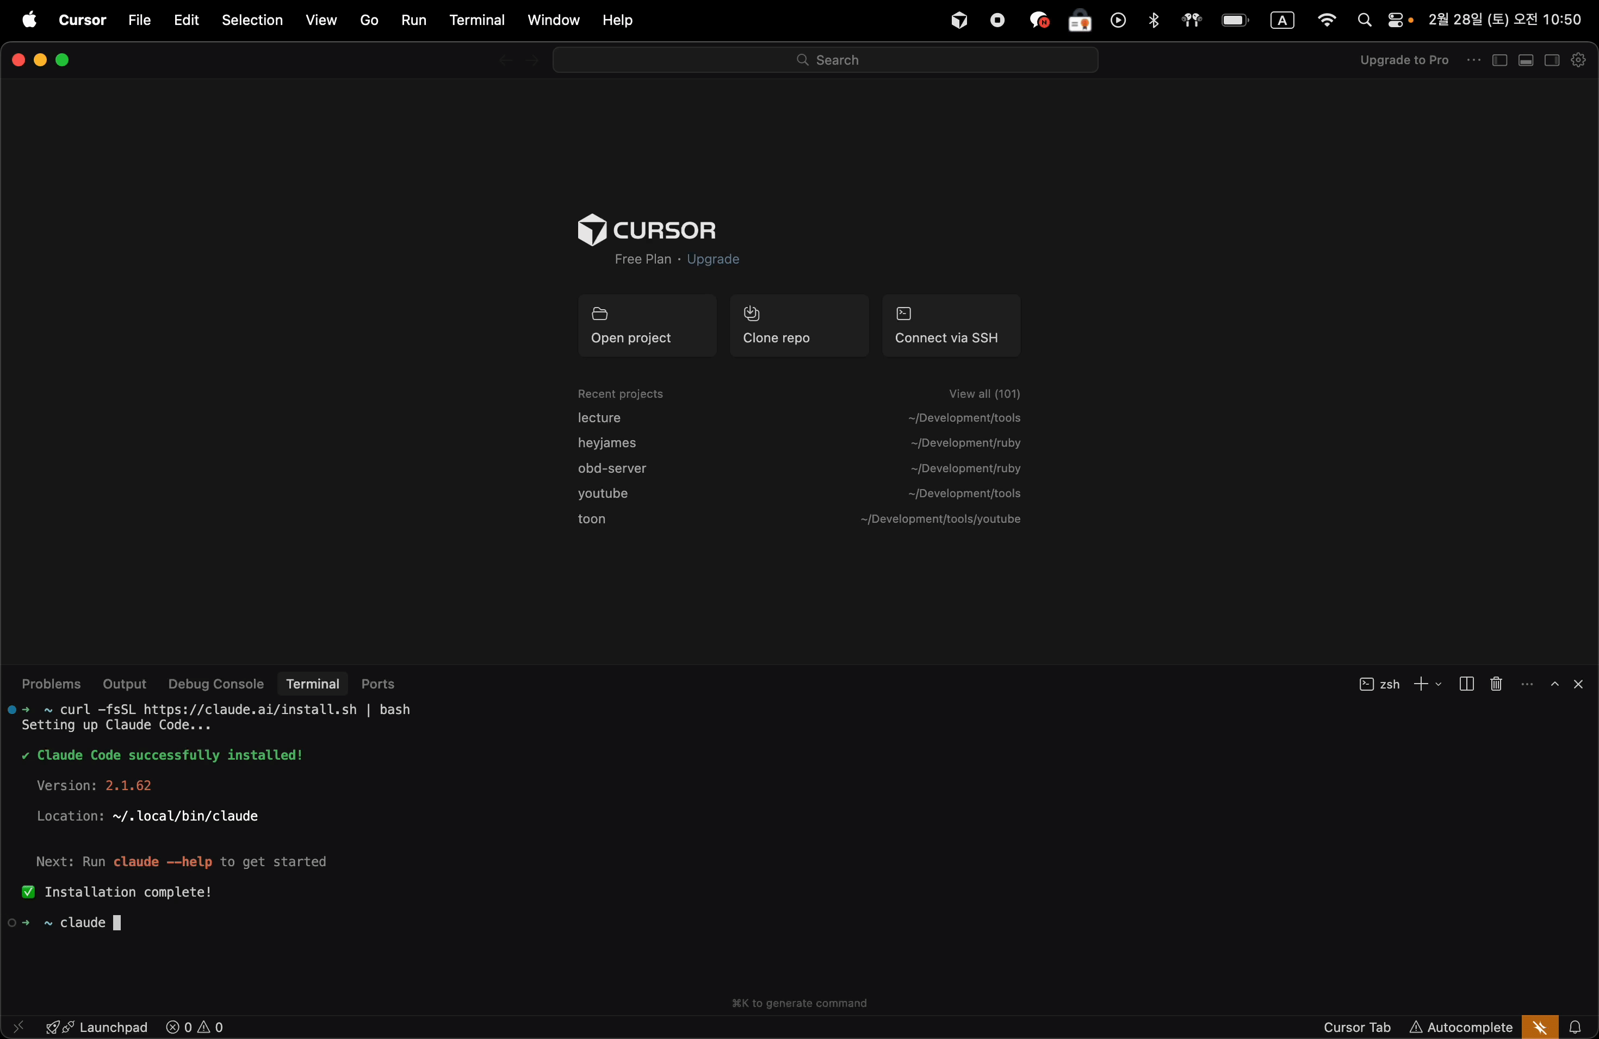This screenshot has height=1039, width=1599.
Task: Open the Go menu
Action: [x=369, y=20]
